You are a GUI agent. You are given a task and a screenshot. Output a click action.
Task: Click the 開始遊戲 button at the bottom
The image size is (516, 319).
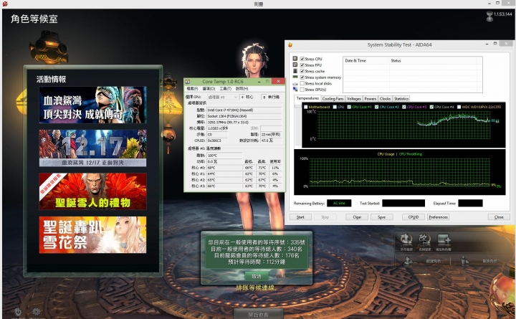258,314
